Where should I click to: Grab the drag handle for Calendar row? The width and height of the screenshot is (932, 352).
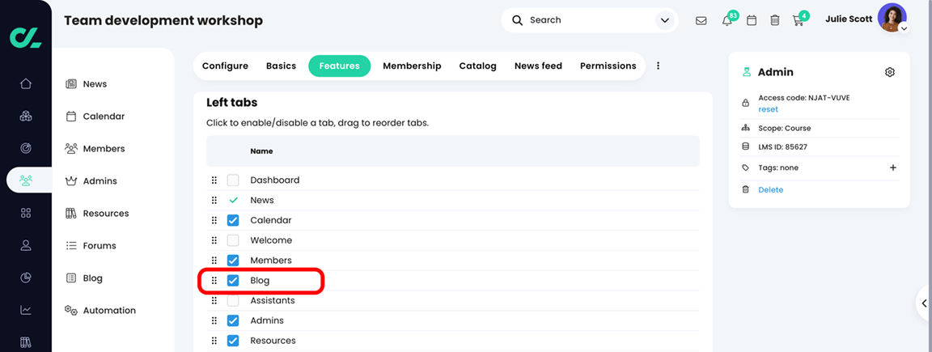click(x=214, y=221)
